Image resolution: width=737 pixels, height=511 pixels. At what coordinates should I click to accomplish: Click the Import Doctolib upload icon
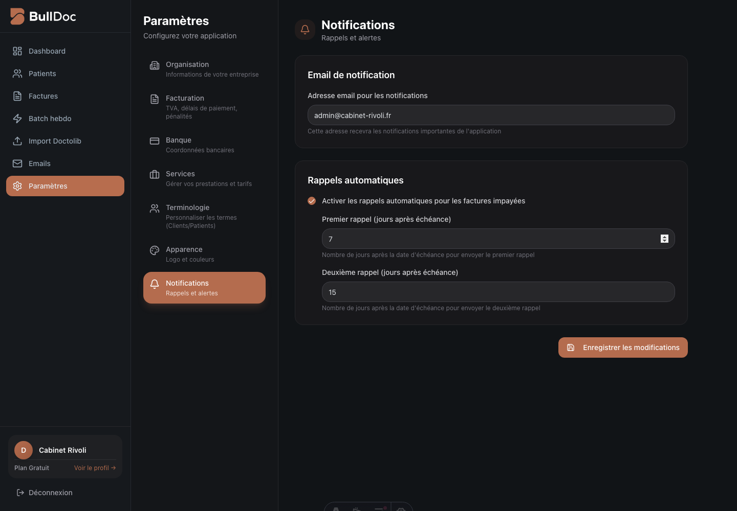(x=17, y=141)
